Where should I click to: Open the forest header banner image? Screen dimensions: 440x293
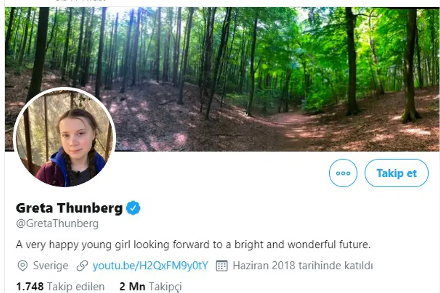tap(250, 60)
